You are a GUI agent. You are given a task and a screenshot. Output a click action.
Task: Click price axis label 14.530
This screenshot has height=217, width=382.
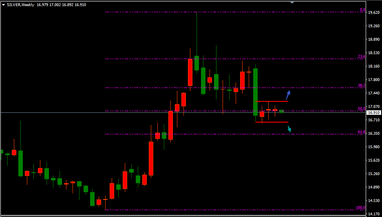click(374, 201)
